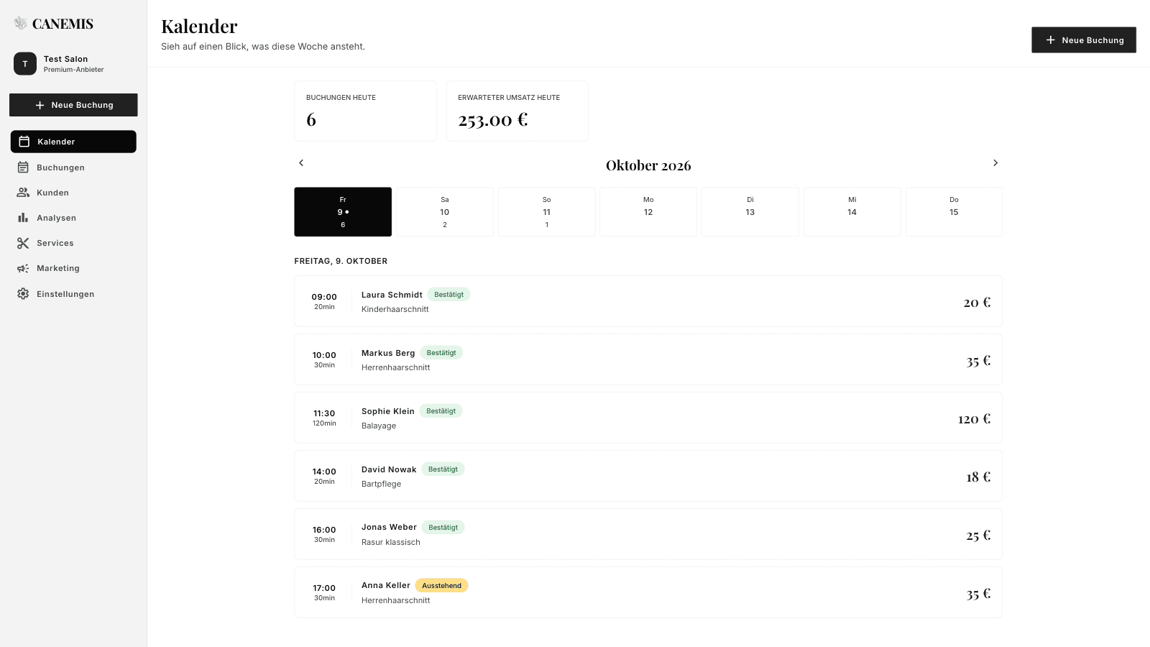Click the Analysen bar chart icon

23,218
